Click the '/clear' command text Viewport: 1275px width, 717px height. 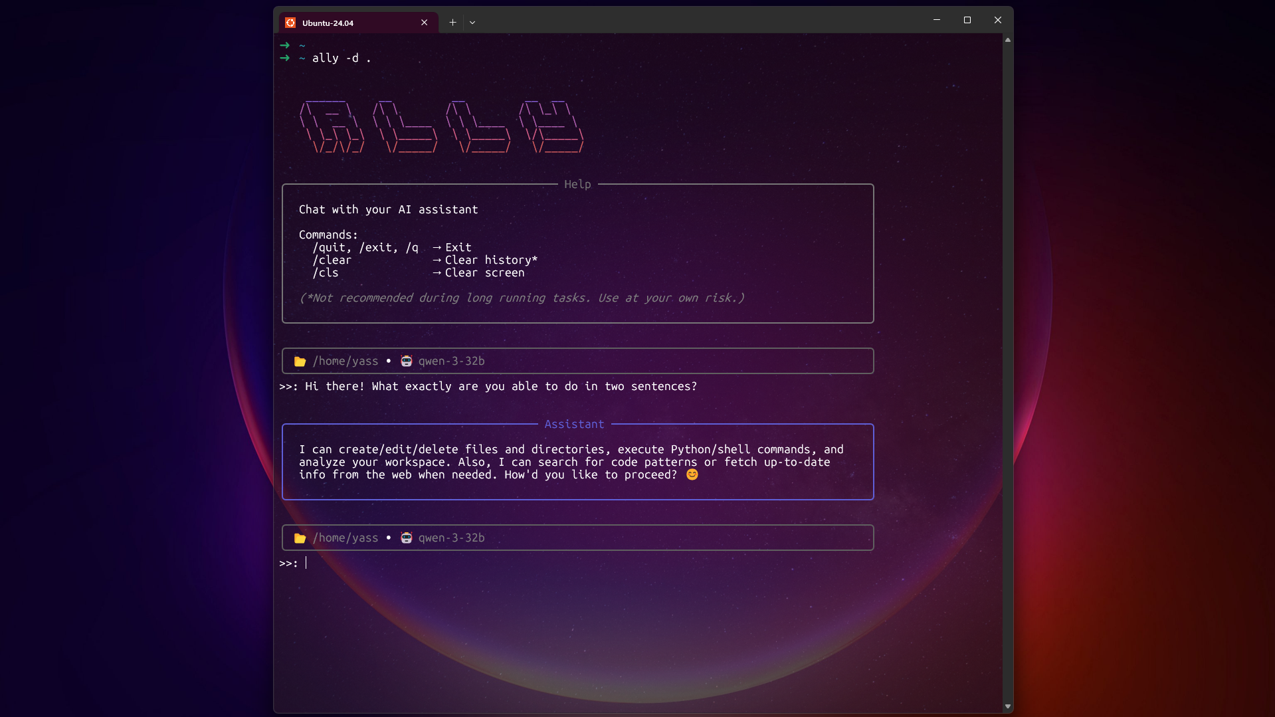pos(332,260)
